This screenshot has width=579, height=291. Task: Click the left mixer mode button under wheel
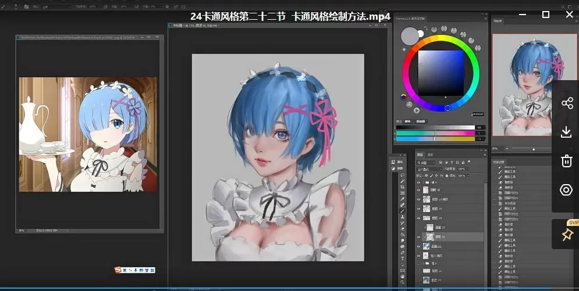tap(408, 121)
